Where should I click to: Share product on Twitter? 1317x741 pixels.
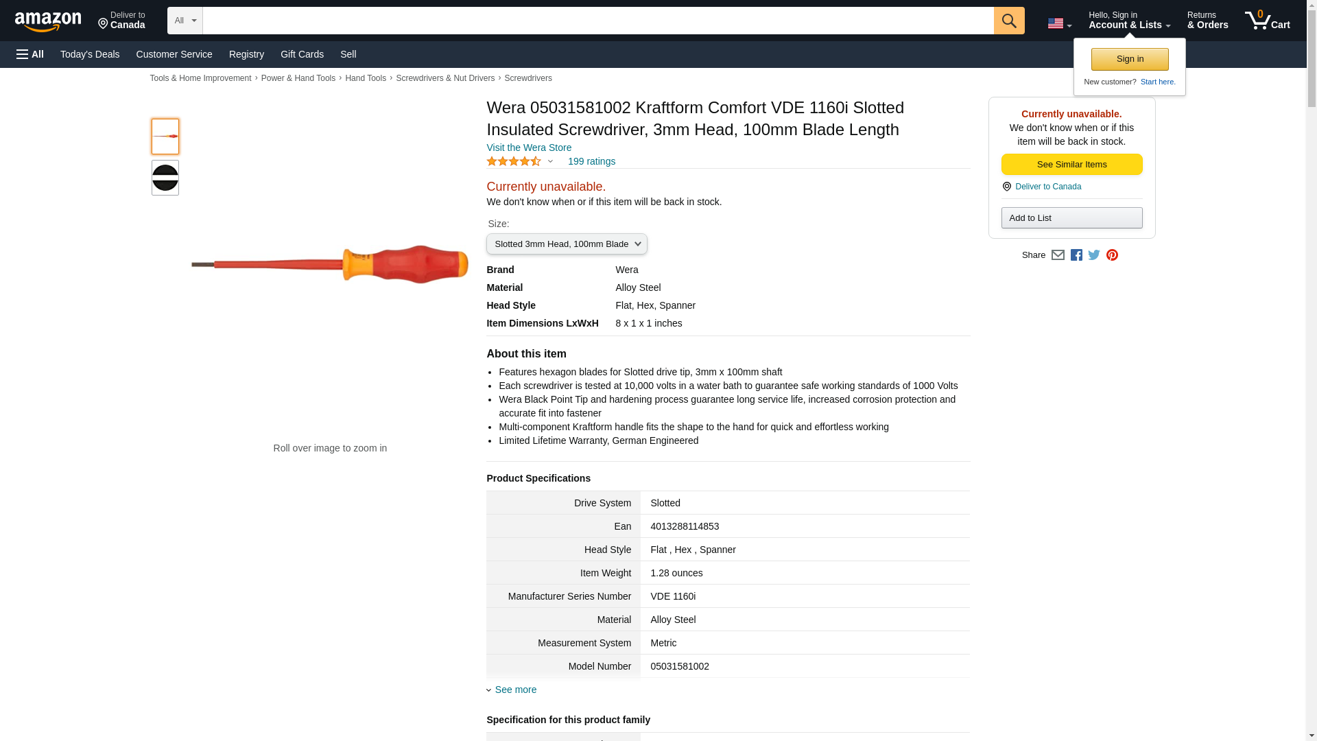pos(1094,255)
